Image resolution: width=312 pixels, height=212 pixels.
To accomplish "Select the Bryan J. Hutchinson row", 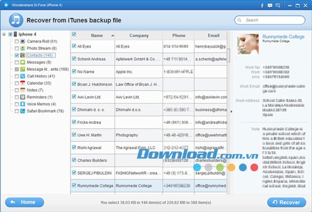I will [x=149, y=84].
